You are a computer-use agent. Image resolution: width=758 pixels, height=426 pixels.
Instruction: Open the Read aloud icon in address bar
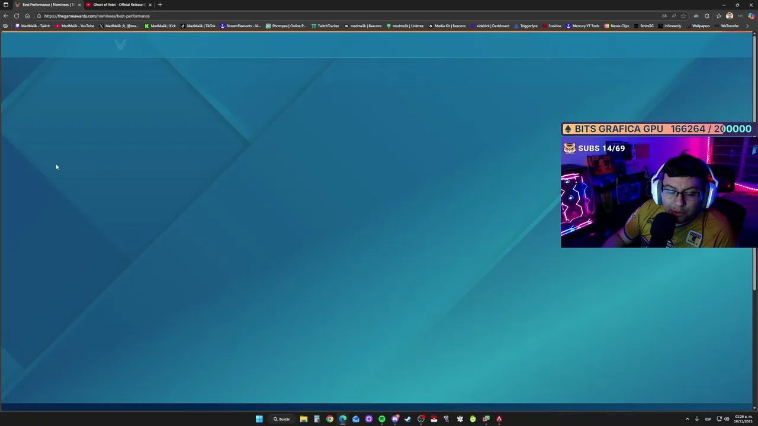(674, 16)
